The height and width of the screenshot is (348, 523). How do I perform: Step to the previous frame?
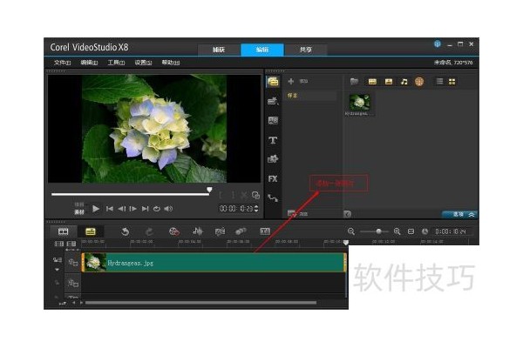[122, 209]
